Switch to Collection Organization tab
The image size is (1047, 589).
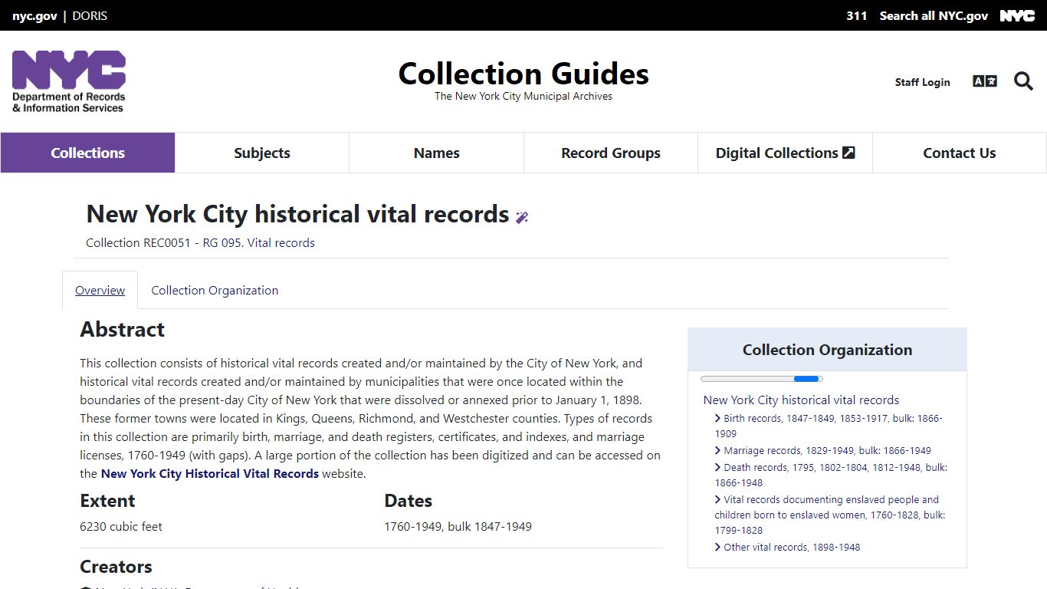(x=215, y=290)
